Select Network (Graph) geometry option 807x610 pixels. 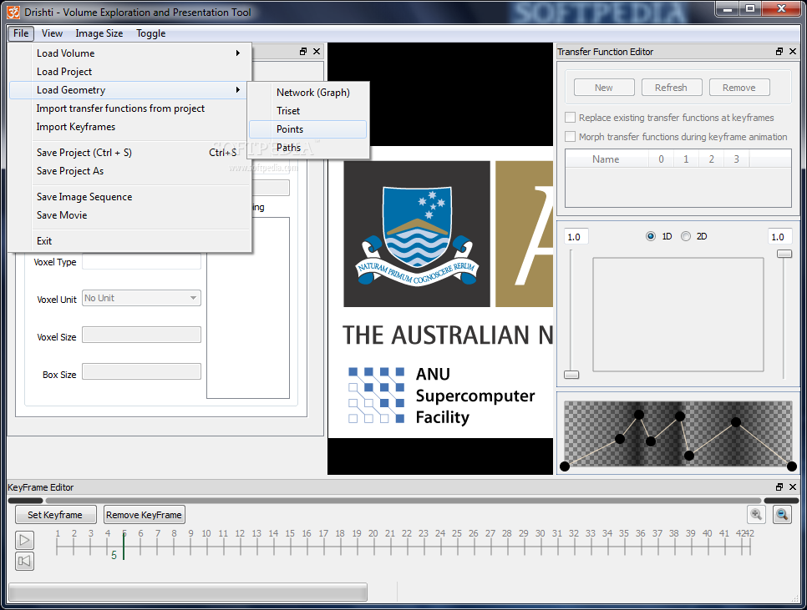point(307,93)
